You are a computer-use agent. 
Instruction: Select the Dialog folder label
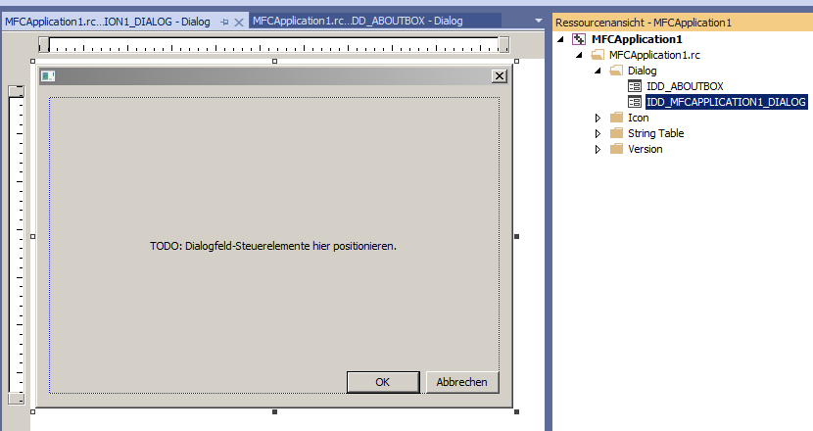(642, 71)
